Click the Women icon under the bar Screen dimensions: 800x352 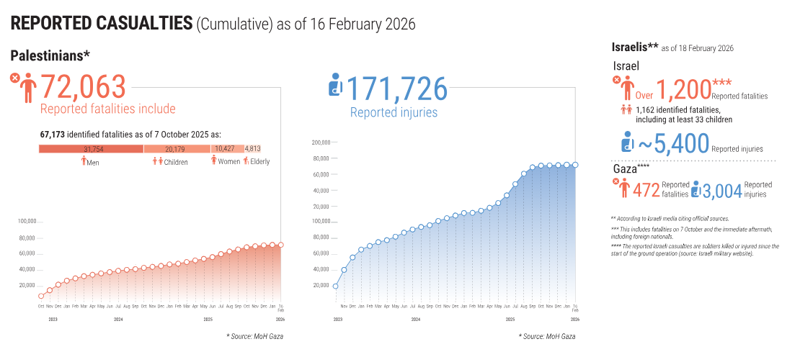click(213, 161)
